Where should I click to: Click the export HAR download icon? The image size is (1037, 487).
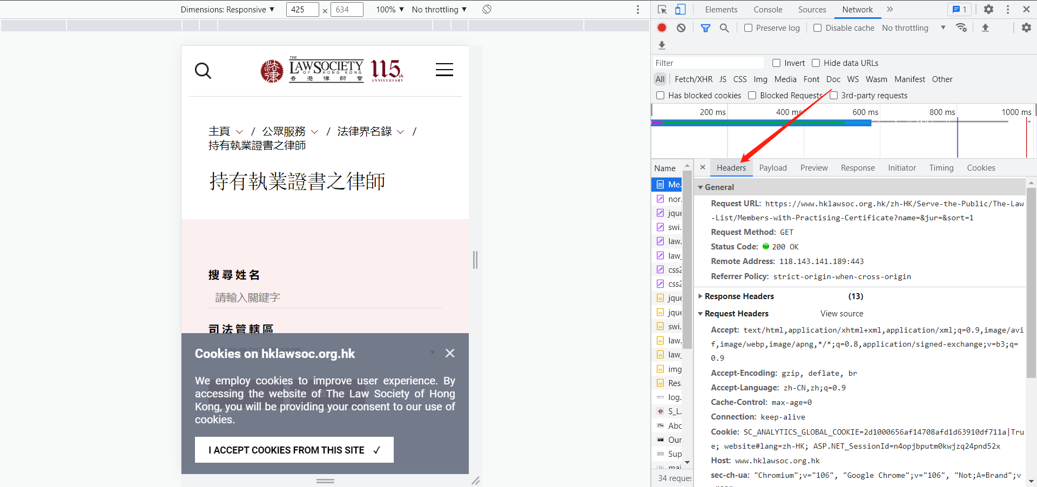[662, 45]
